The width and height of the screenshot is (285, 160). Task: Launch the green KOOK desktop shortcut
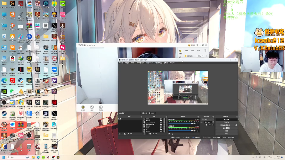click(63, 3)
